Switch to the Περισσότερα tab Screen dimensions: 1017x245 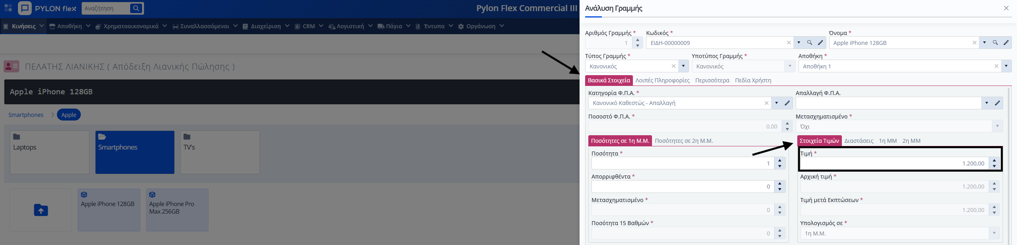712,80
